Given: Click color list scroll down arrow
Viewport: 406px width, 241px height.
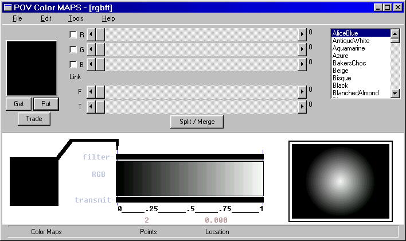Looking at the screenshot, I should pos(395,94).
